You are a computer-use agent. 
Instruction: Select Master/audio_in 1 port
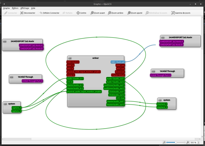(75, 85)
